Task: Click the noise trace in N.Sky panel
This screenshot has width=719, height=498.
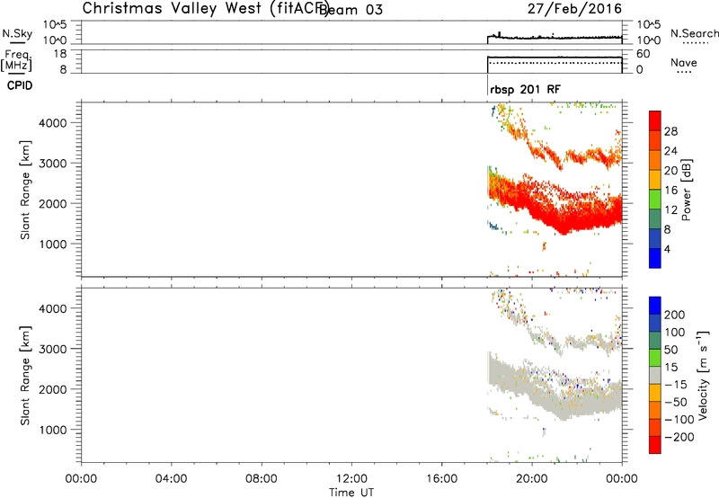Action: click(555, 37)
